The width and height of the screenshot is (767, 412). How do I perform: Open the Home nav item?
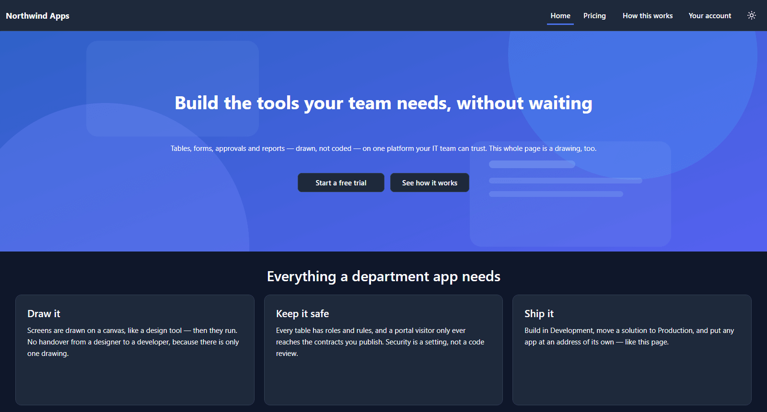click(x=560, y=16)
